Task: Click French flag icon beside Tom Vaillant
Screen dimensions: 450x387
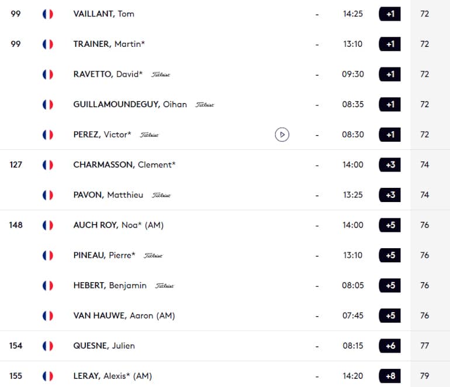Action: 48,14
